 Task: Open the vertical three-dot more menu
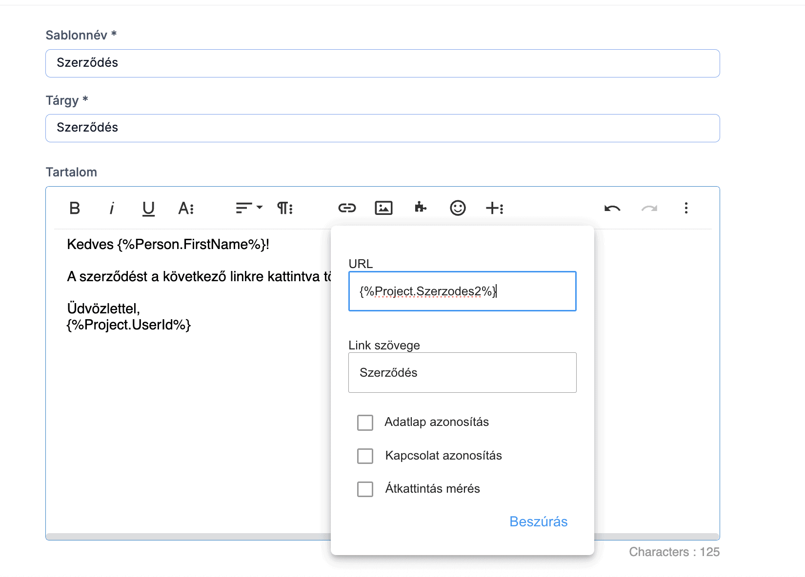coord(686,208)
